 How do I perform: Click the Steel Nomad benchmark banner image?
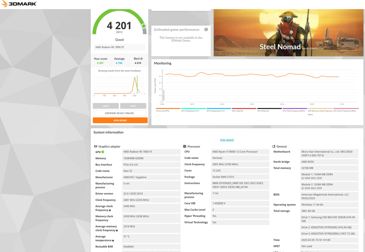point(288,32)
